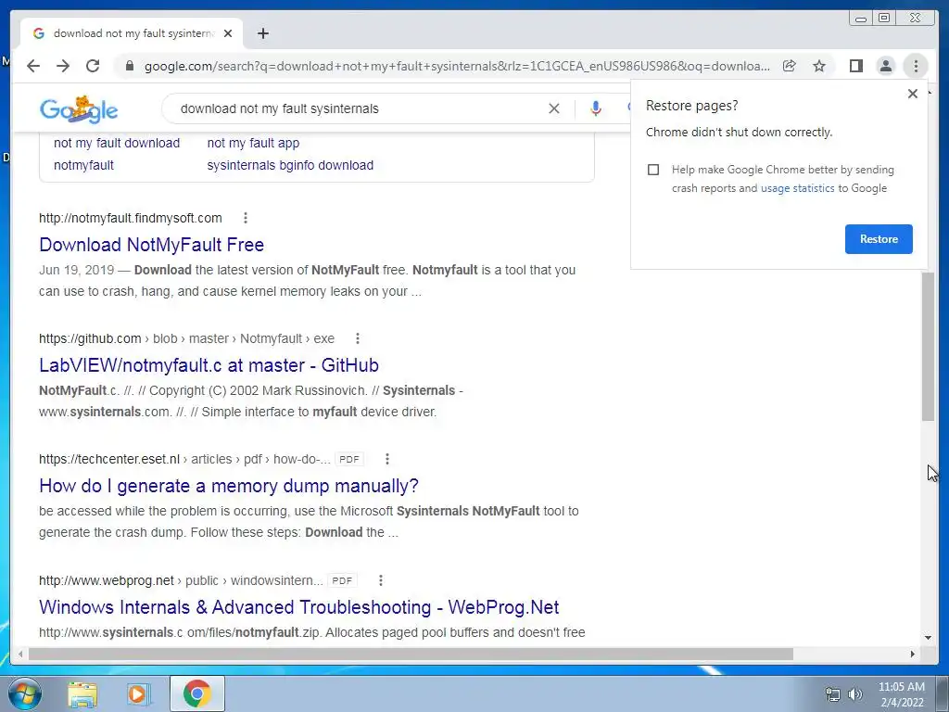The height and width of the screenshot is (712, 949).
Task: Reload the current page
Action: [x=93, y=66]
